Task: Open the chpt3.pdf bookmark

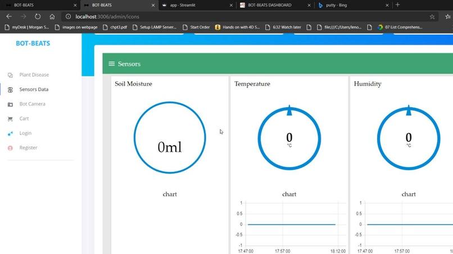Action: (115, 27)
